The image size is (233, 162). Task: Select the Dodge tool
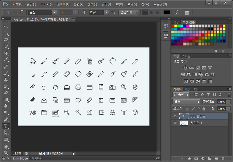pos(6,112)
